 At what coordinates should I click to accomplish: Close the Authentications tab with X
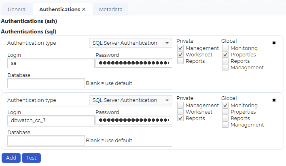pos(84,9)
